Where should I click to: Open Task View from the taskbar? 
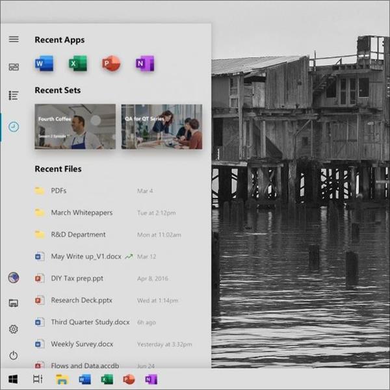tap(37, 379)
